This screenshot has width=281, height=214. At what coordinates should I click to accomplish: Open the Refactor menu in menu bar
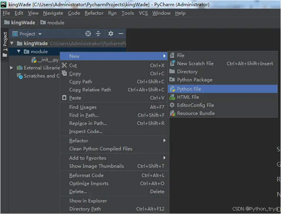(94, 13)
